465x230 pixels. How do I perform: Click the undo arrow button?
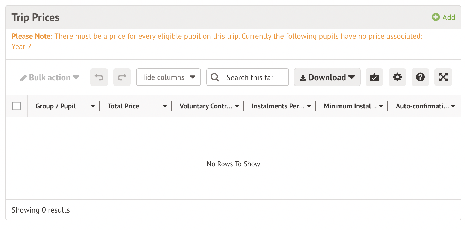point(99,77)
